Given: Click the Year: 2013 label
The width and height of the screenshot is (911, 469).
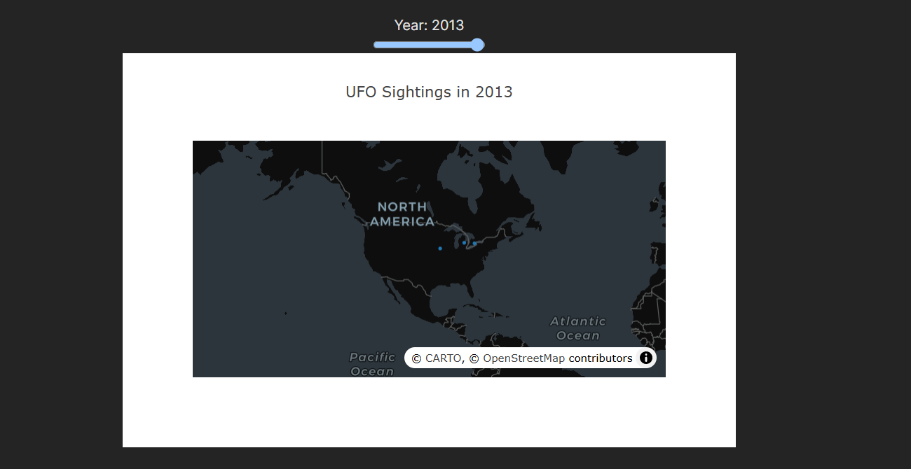Looking at the screenshot, I should click(x=429, y=25).
